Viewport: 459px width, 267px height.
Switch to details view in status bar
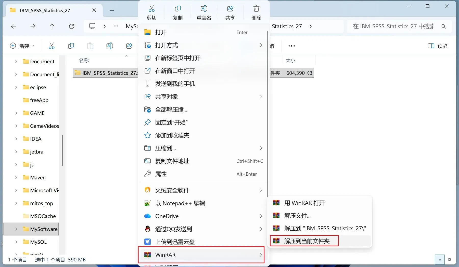point(440,260)
